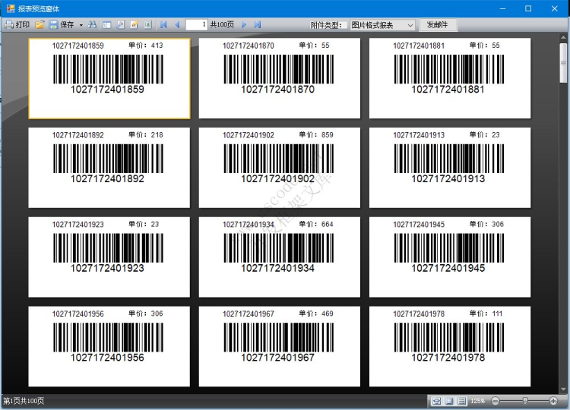The image size is (570, 410).
Task: Click the zoom in plus button
Action: (553, 401)
